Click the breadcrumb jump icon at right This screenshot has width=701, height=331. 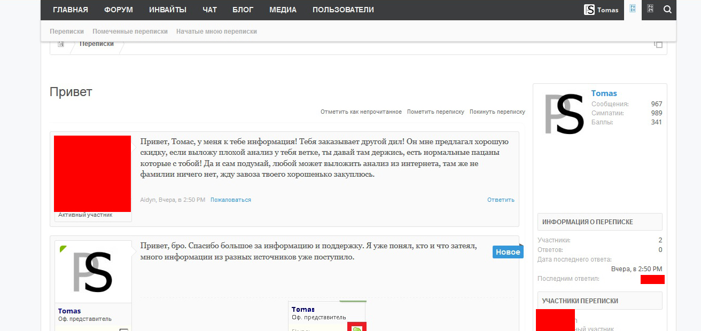[x=658, y=44]
